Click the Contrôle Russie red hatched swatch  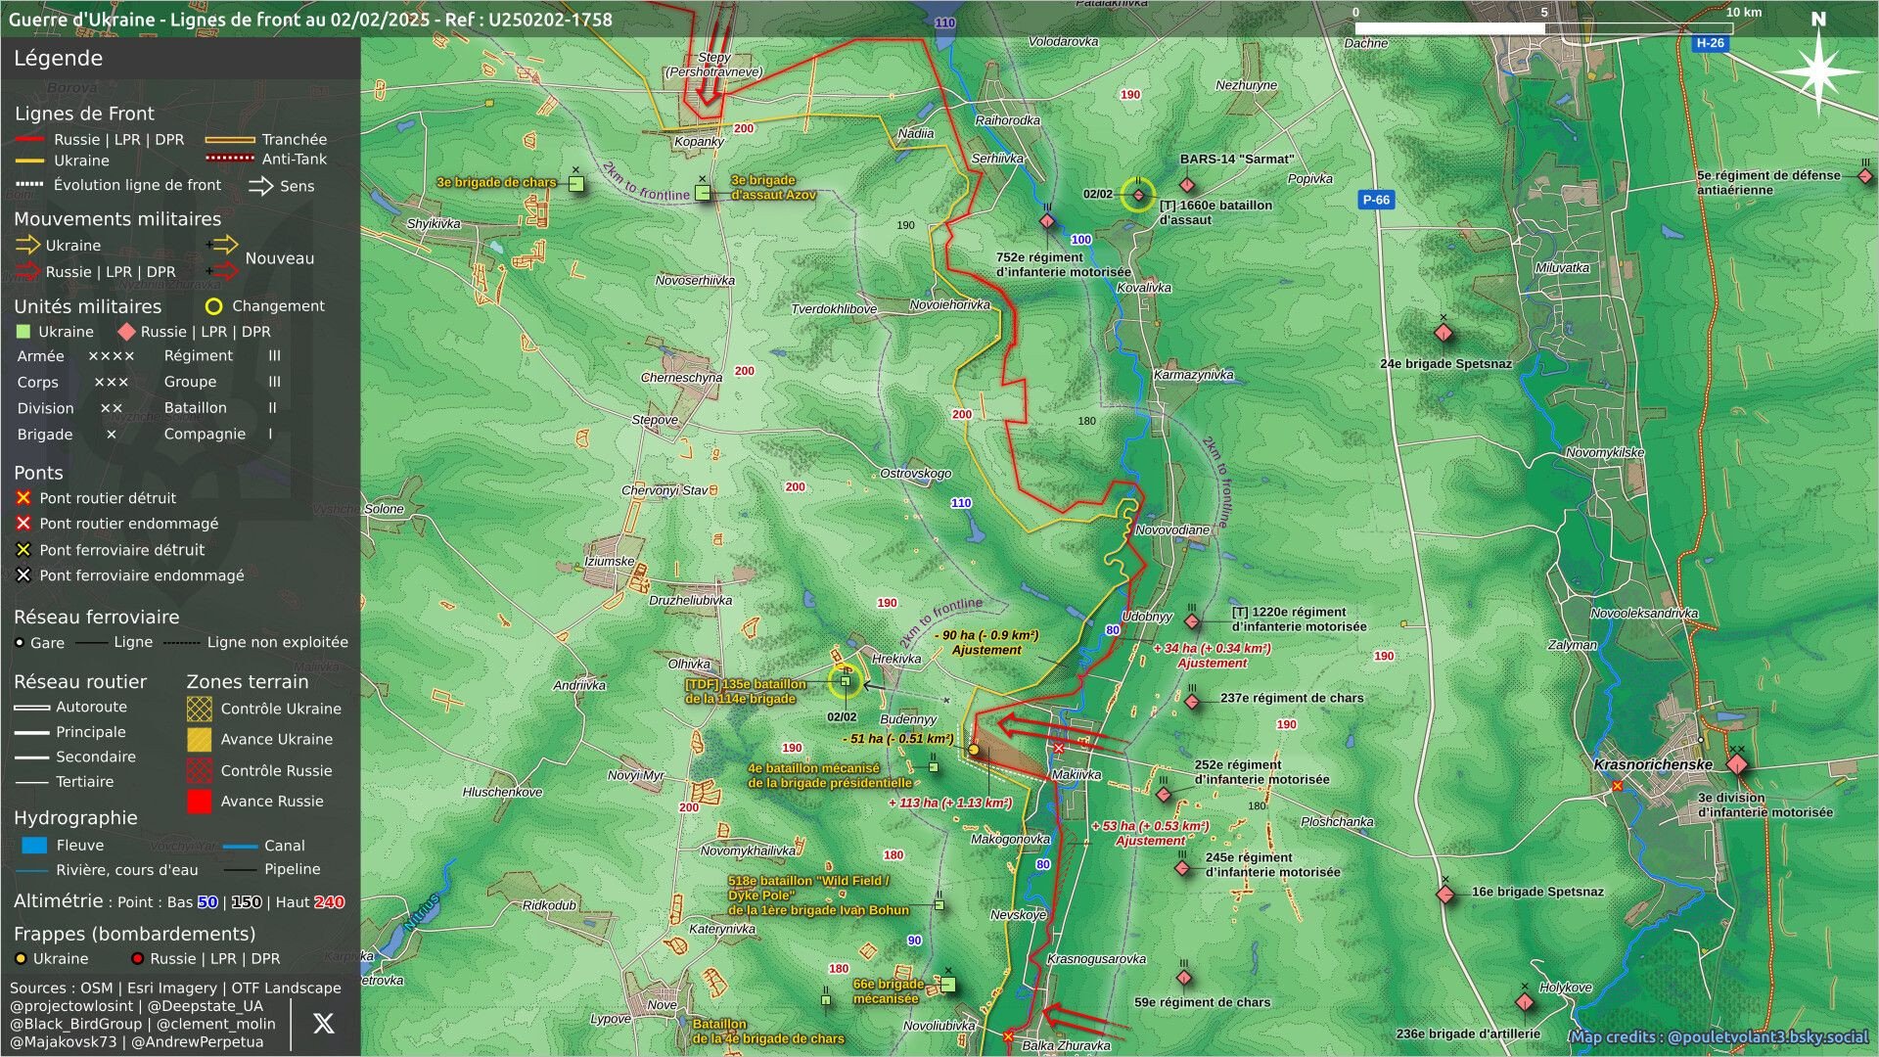click(199, 771)
